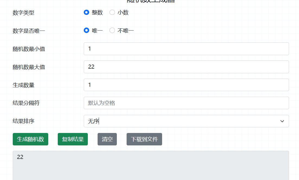Focus the 生成数量 input field
Screen dimensions: 299x180
coord(186,85)
